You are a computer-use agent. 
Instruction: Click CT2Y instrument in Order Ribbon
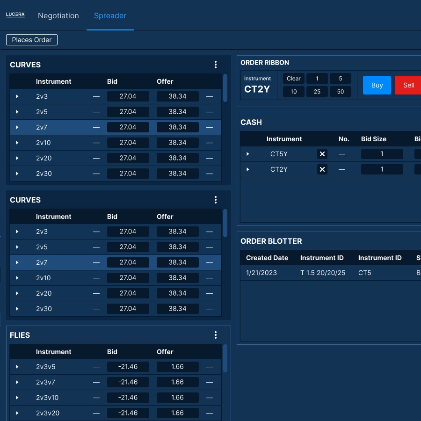click(x=257, y=89)
